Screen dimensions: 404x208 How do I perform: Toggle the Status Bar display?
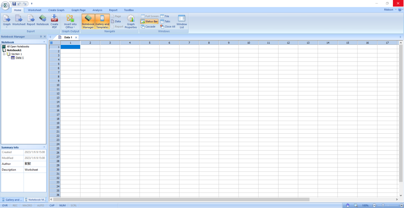click(149, 21)
